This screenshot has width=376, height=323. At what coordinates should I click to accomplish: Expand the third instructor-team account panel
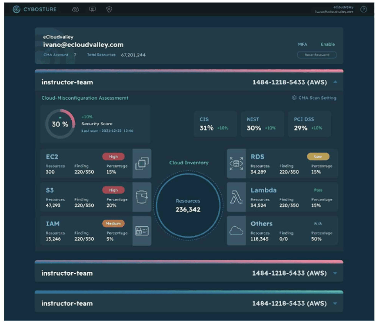click(x=335, y=303)
